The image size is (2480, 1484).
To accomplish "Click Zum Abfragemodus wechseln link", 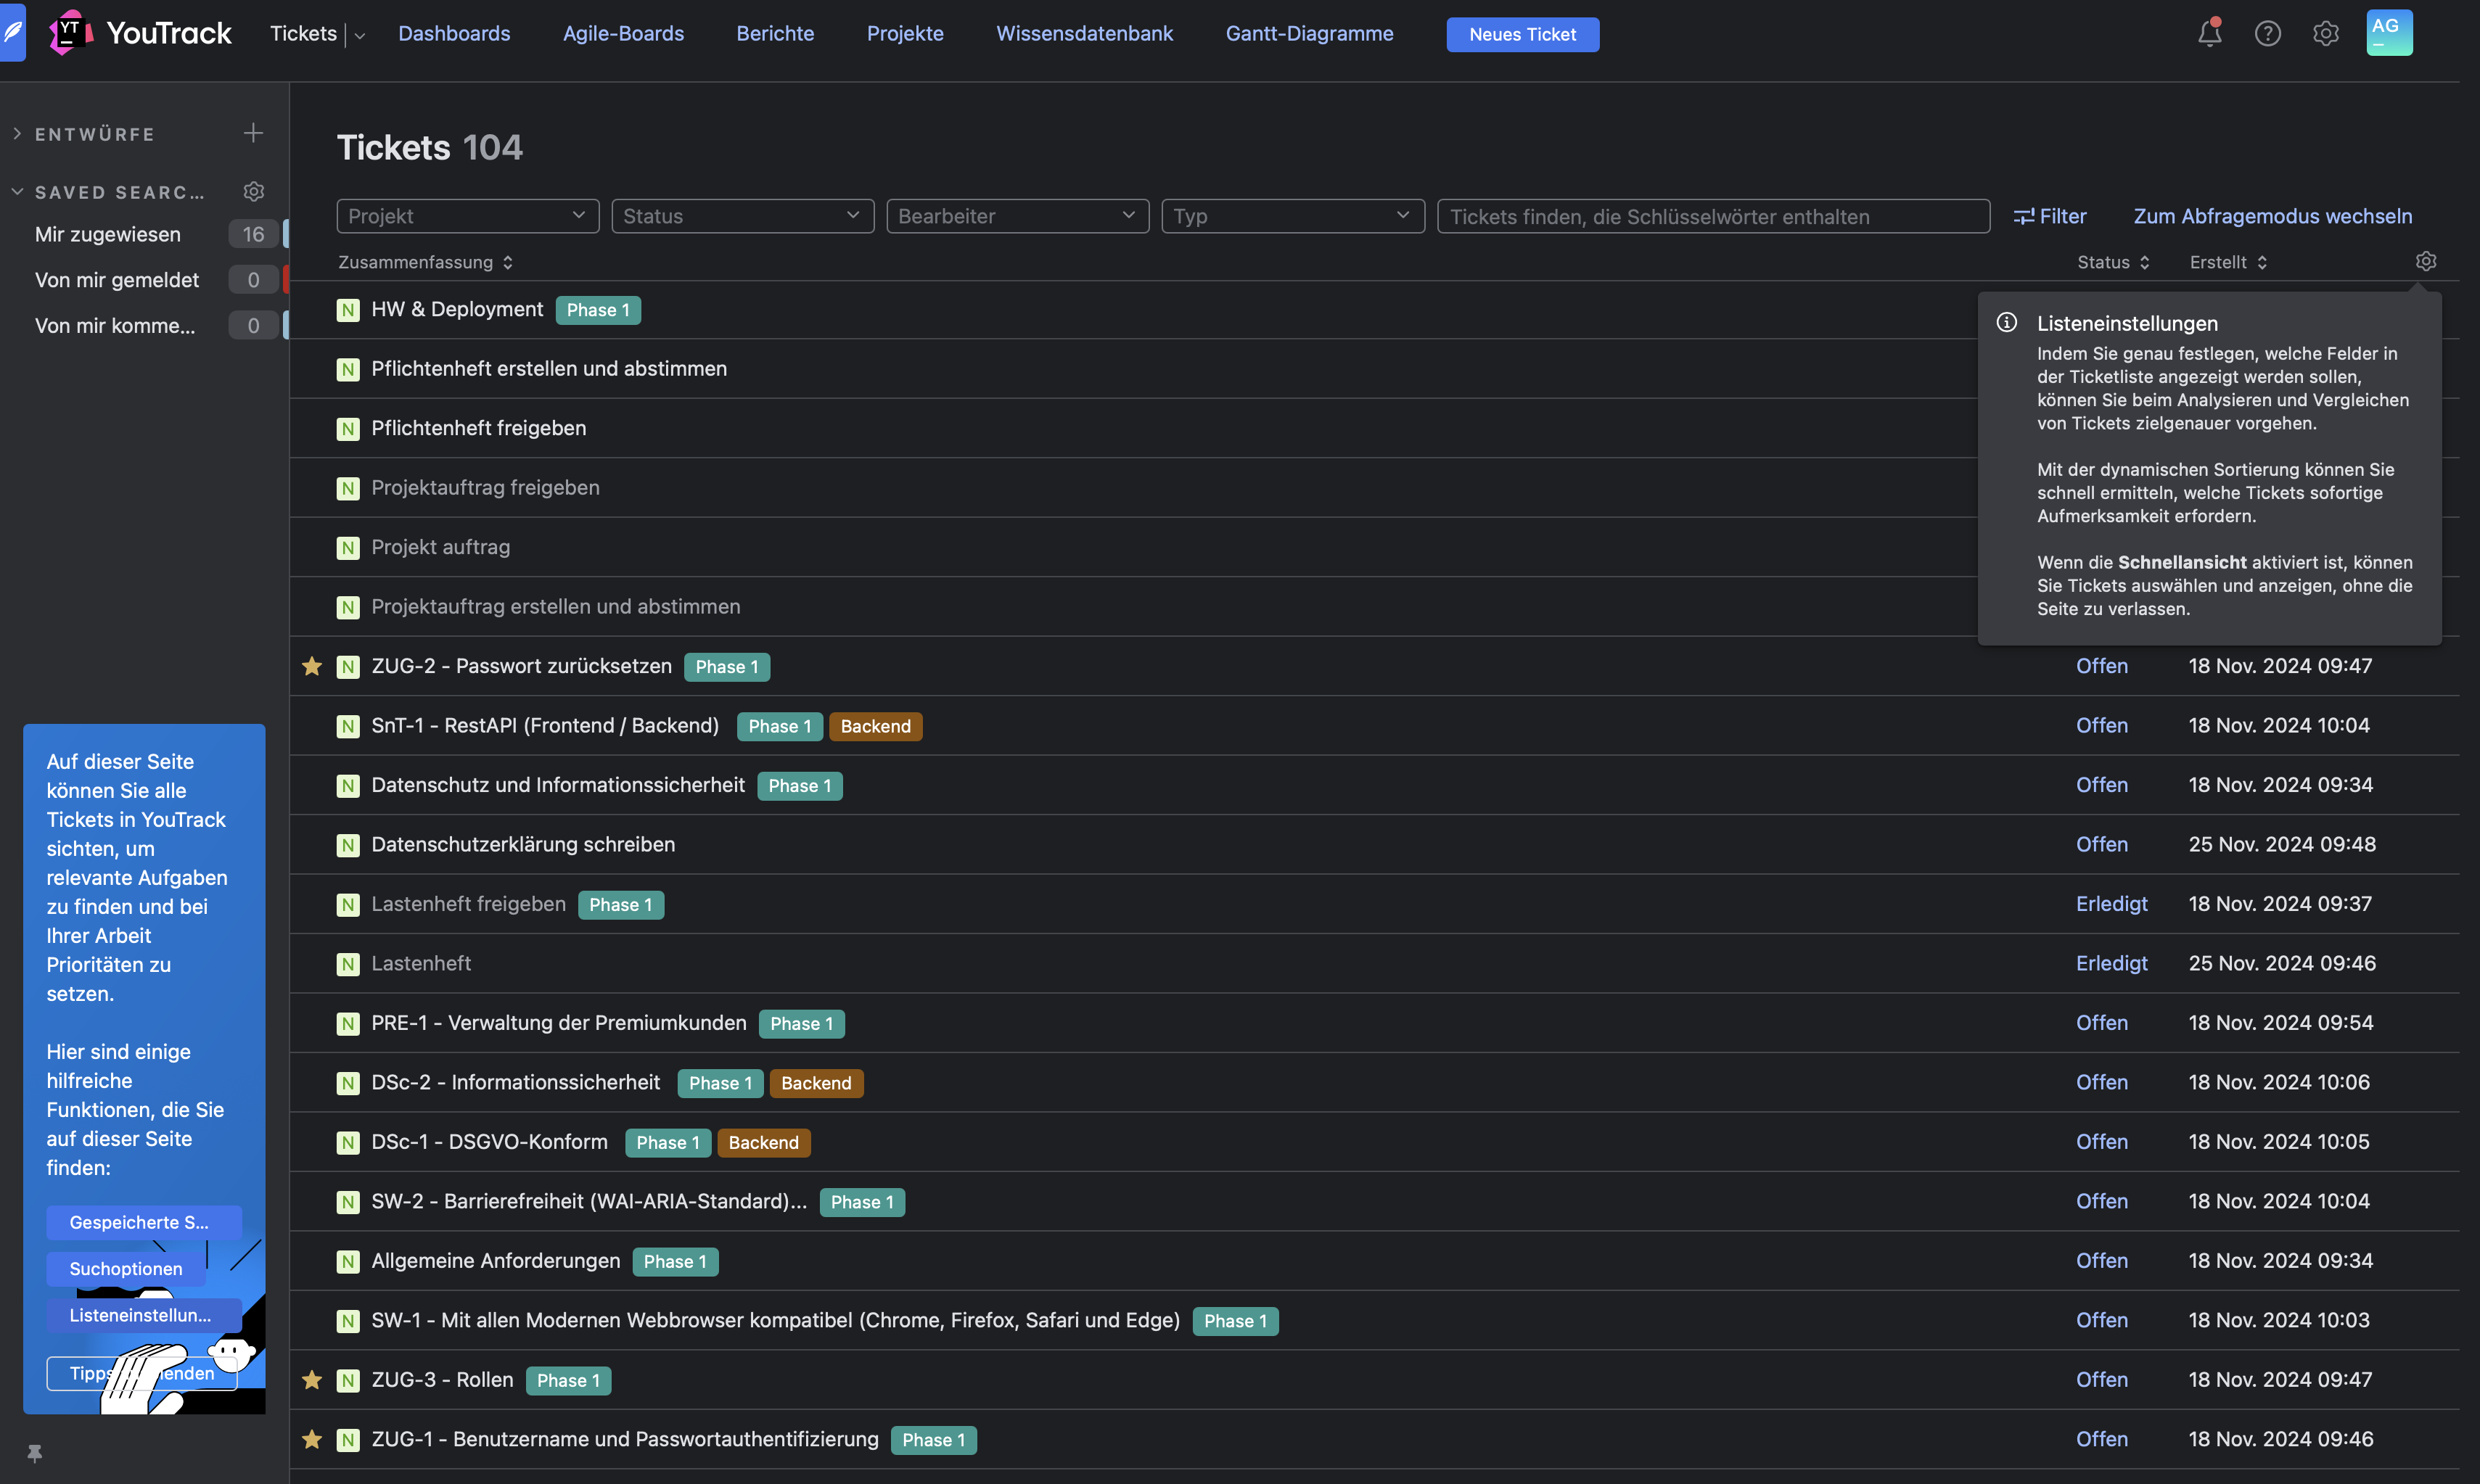I will click(2272, 216).
